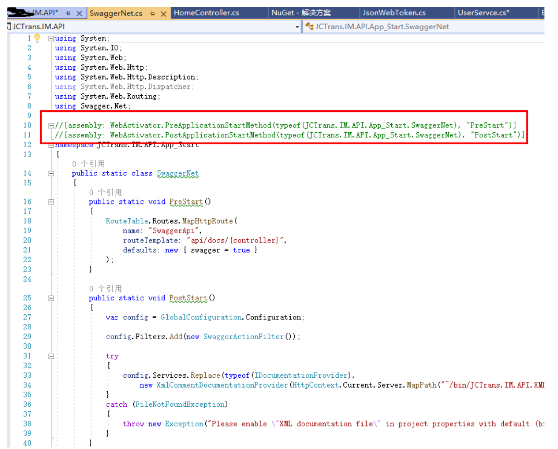Click the class icon next to App_Start.SwaggerNet navigation entry
Screen dimensions: 558x449
(311, 25)
